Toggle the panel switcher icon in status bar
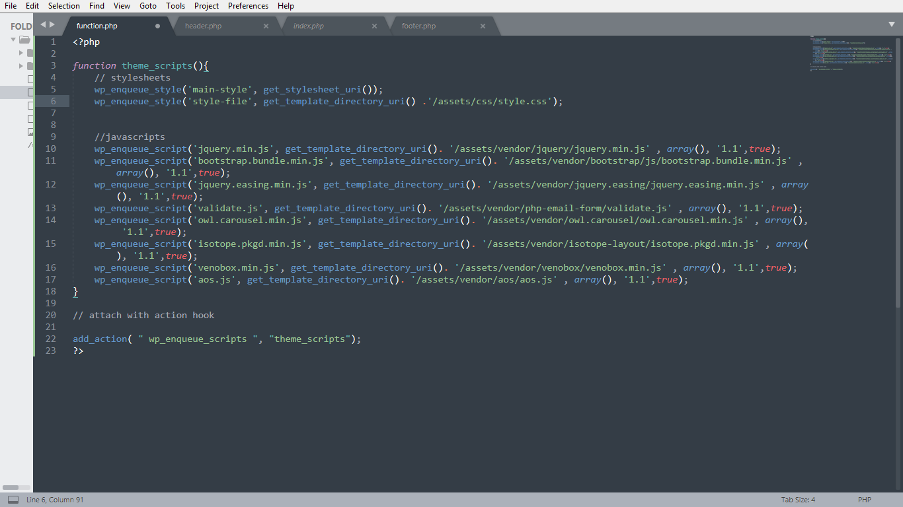903x507 pixels. [13, 500]
